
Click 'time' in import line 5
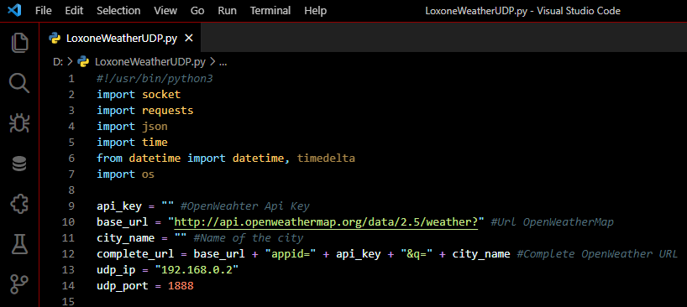(155, 142)
